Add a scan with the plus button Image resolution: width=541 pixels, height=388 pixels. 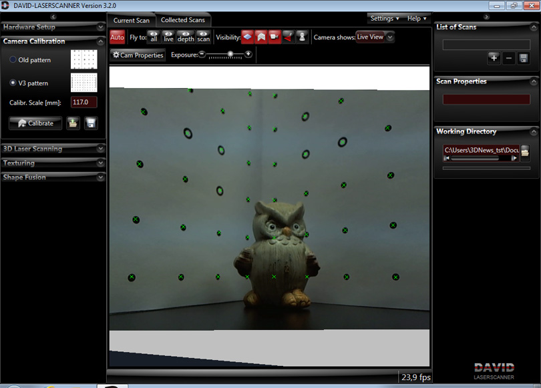click(x=494, y=58)
